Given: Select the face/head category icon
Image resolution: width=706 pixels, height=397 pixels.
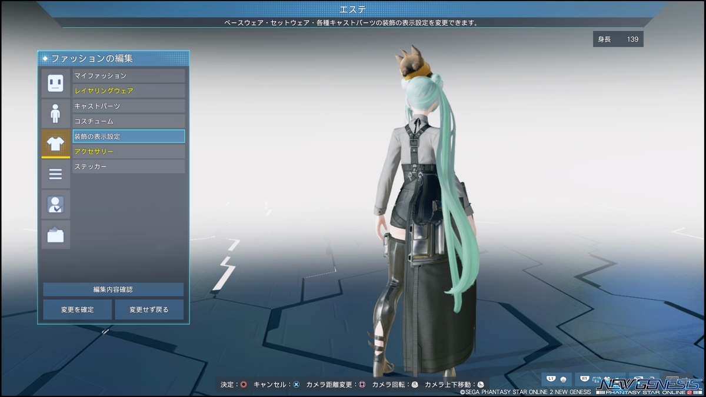Looking at the screenshot, I should coord(55,83).
